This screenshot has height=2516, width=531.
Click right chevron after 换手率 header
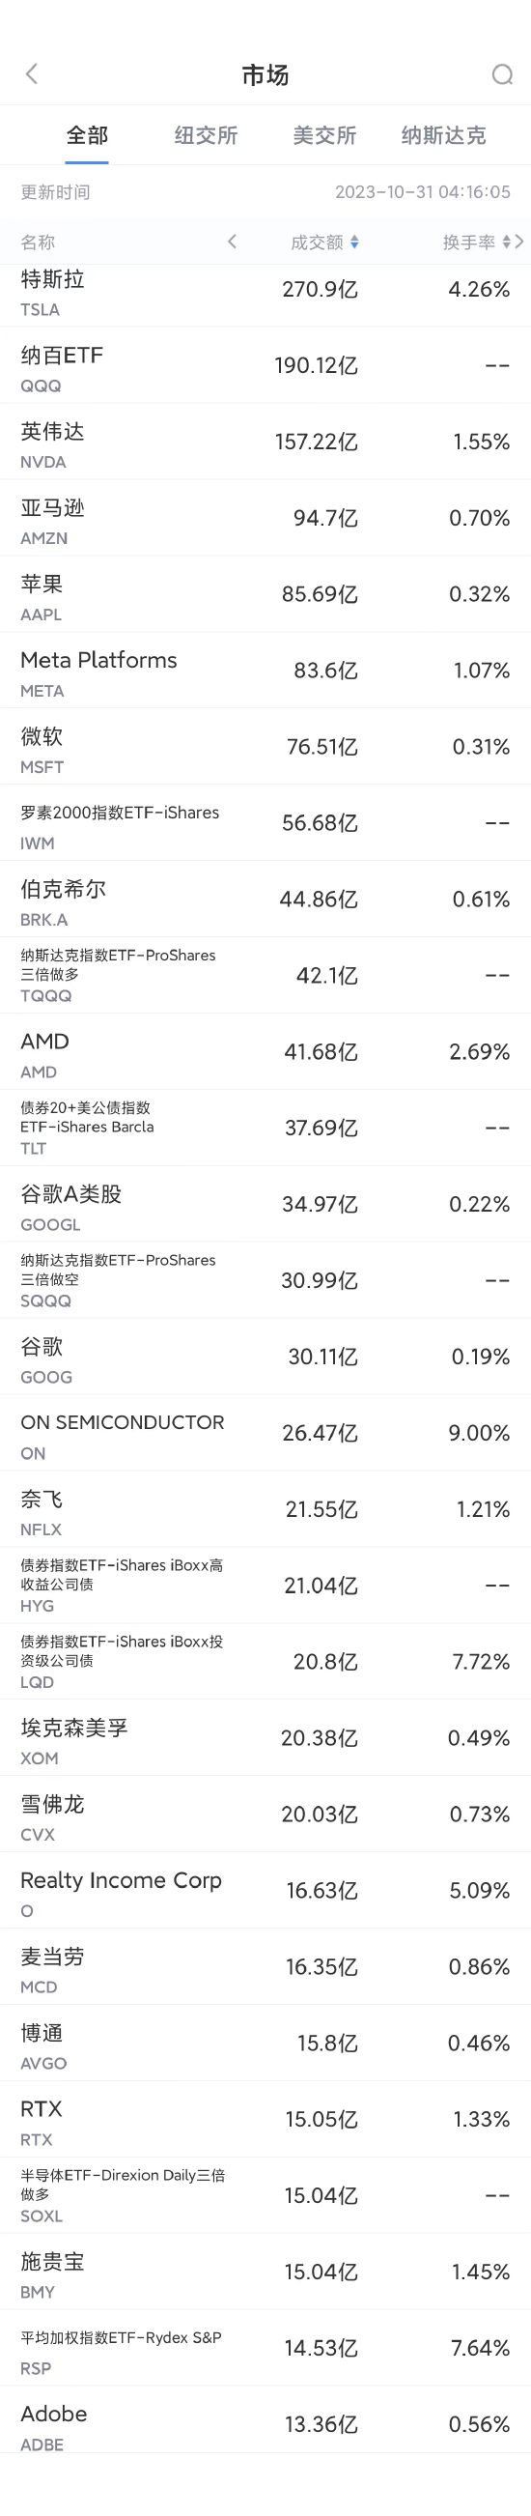coord(519,242)
